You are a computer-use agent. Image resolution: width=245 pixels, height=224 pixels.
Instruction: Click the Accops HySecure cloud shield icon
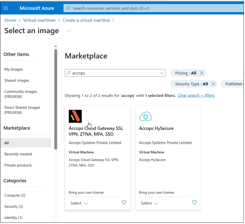point(146,117)
